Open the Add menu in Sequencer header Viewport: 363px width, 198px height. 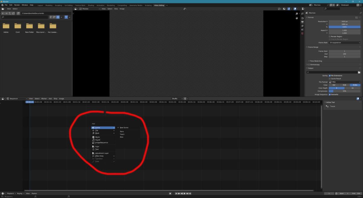click(50, 99)
